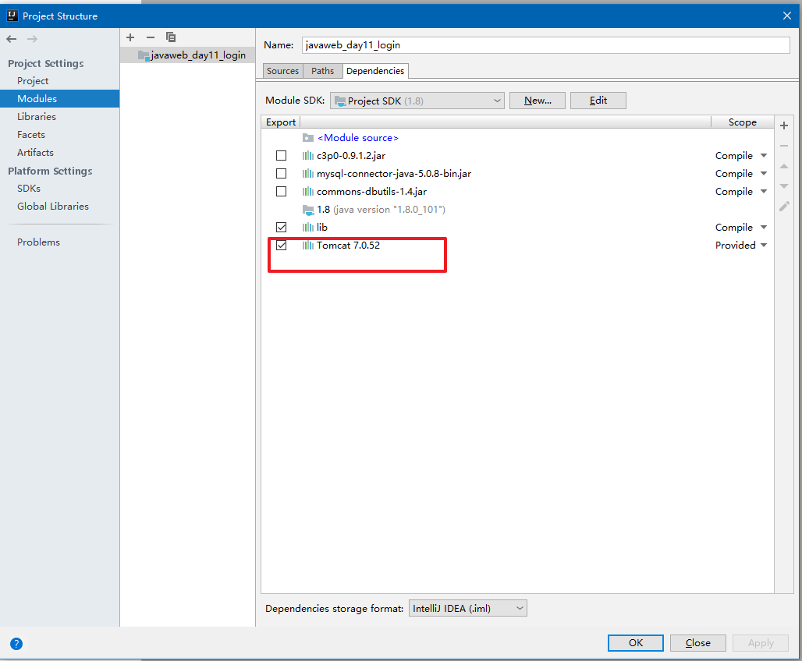Click library icon next to c3p0-0.9.1.2.jar
This screenshot has width=802, height=661.
click(308, 156)
